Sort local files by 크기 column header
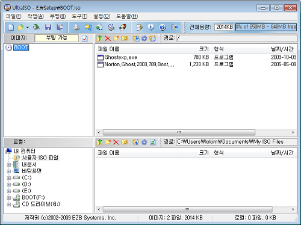The height and width of the screenshot is (225, 301). tap(194, 153)
